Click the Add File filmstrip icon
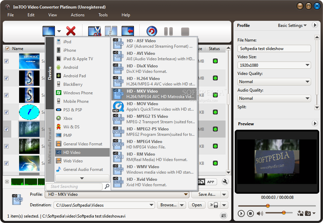Image resolution: width=323 pixels, height=223 pixels. point(49,31)
